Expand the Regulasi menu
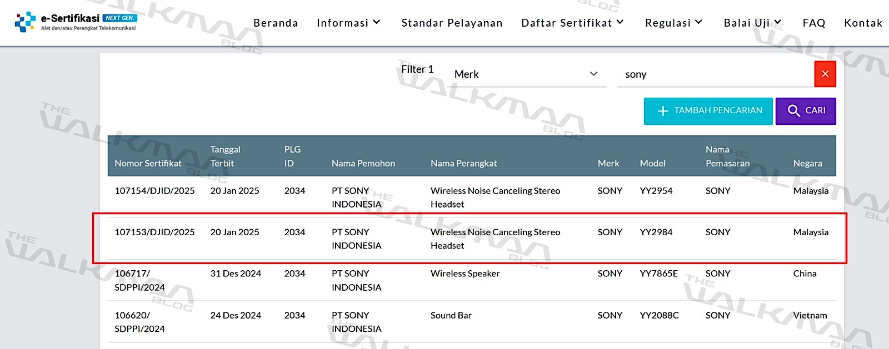The height and width of the screenshot is (349, 889). [674, 23]
